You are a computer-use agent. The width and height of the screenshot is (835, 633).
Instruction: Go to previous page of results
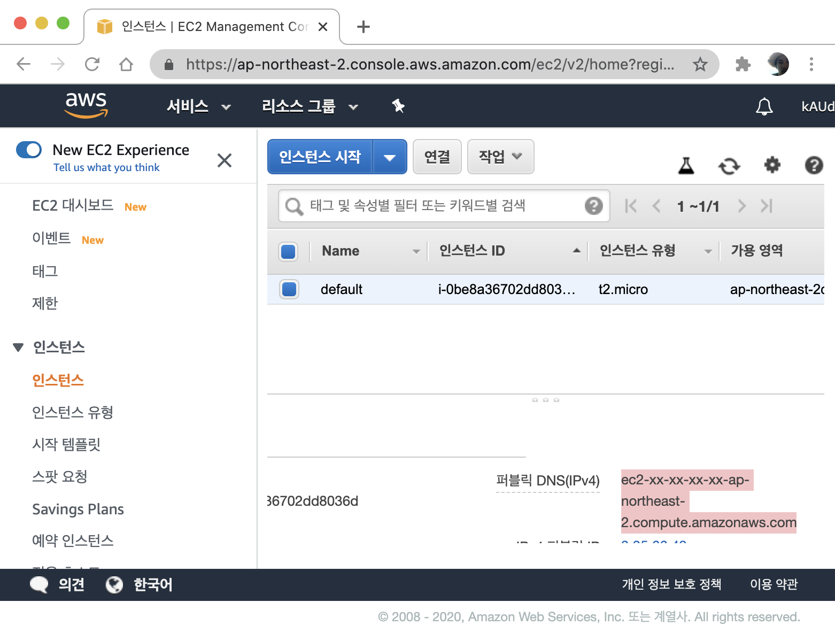click(x=656, y=206)
